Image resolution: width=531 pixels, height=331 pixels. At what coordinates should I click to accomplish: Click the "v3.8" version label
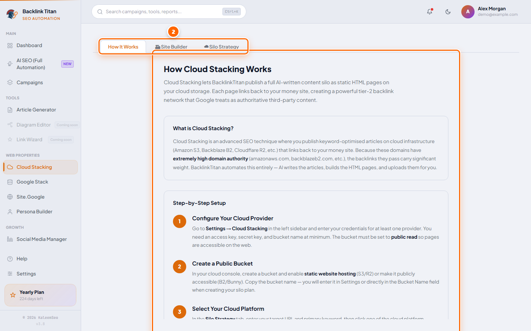point(40,324)
